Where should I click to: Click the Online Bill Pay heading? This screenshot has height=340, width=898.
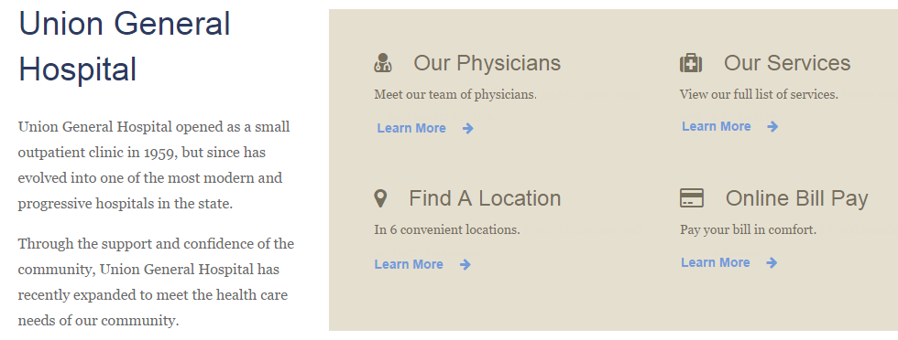(796, 198)
